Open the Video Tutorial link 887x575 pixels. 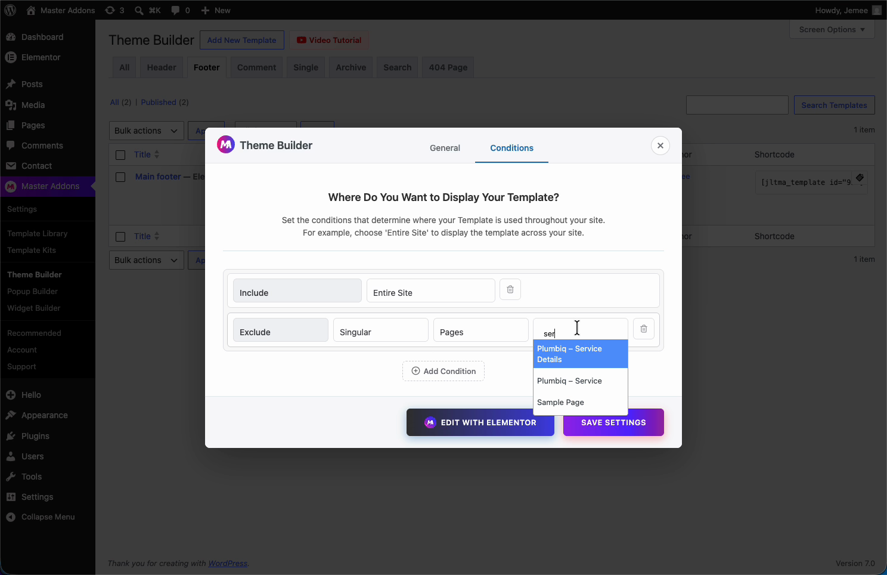pos(329,40)
